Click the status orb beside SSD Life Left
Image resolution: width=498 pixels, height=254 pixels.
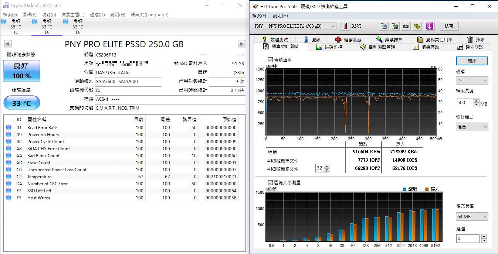click(x=9, y=191)
